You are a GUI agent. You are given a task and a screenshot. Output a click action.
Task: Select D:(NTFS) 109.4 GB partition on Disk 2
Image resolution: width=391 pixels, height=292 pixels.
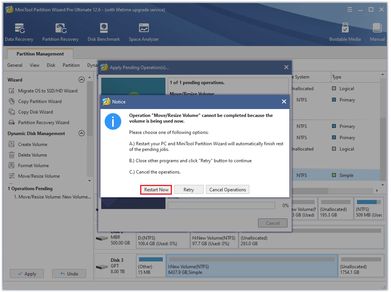tap(163, 240)
